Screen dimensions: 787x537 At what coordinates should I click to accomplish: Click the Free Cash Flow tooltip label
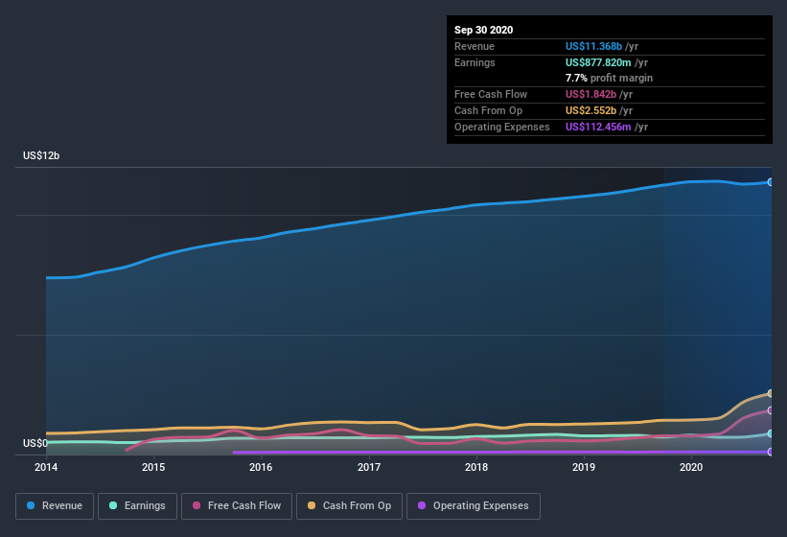(x=491, y=94)
